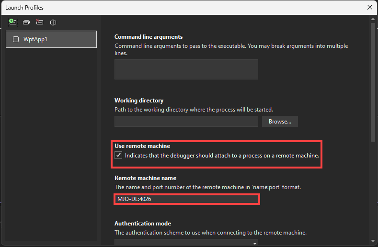Viewport: 378px width, 247px height.
Task: Delete the selected launch profile
Action: pyautogui.click(x=40, y=22)
